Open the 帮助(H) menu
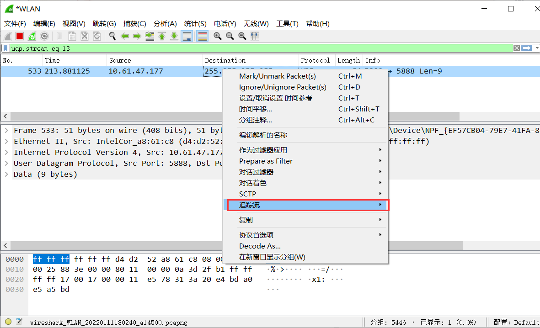Viewport: 540px width, 328px height. pyautogui.click(x=317, y=24)
